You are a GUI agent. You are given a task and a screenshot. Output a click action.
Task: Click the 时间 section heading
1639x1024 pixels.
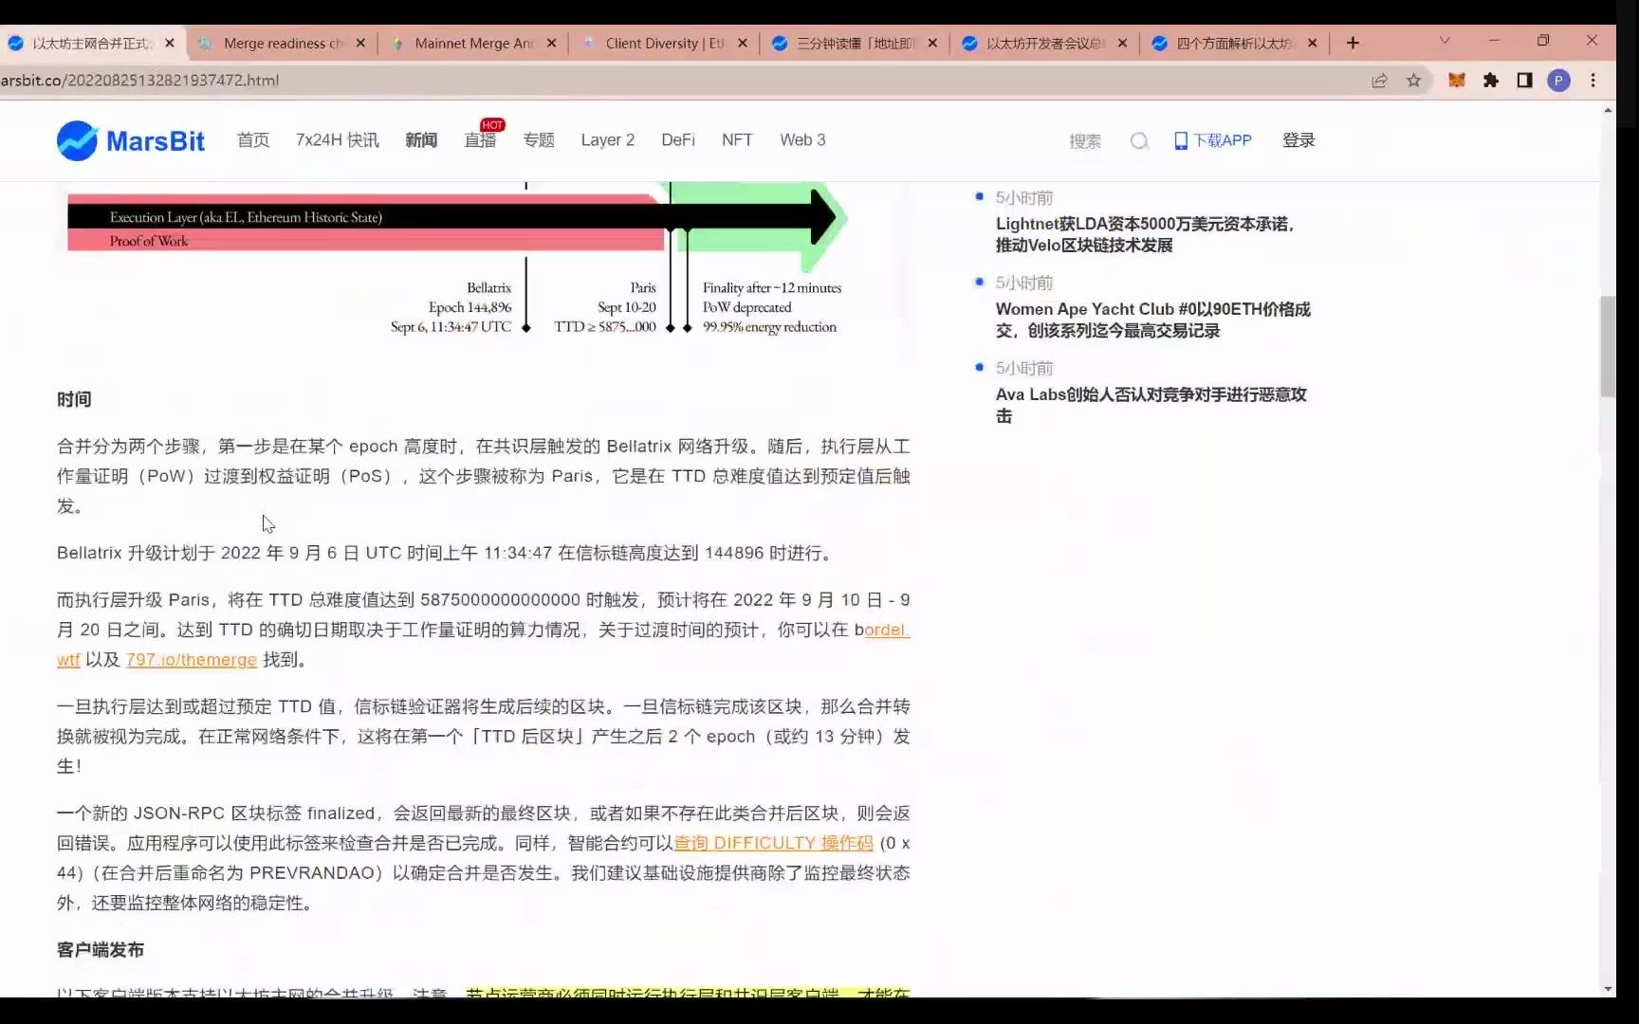tap(74, 399)
